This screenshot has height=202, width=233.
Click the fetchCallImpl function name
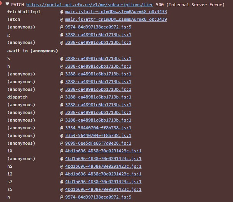pyautogui.click(x=21, y=12)
